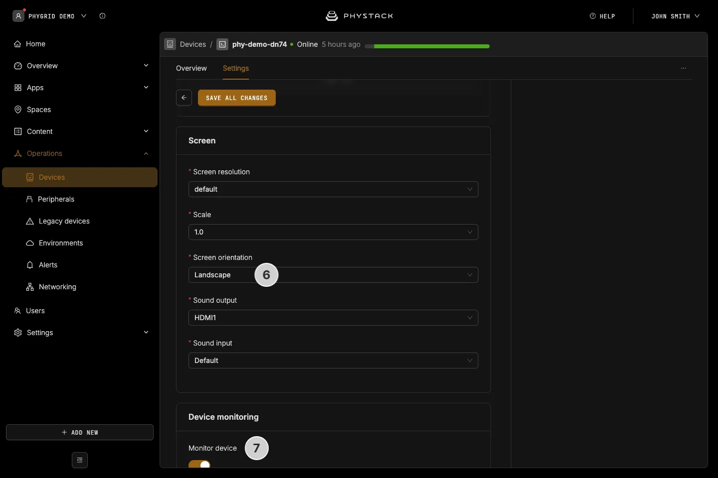Screen dimensions: 718x478
Task: Select Devices in the sidebar
Action: (80, 177)
